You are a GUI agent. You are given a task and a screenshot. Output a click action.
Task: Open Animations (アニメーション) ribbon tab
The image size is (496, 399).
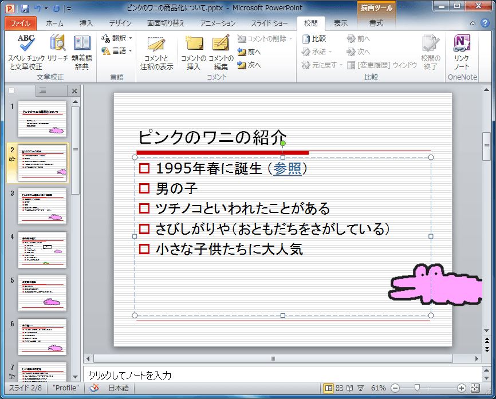tap(218, 23)
